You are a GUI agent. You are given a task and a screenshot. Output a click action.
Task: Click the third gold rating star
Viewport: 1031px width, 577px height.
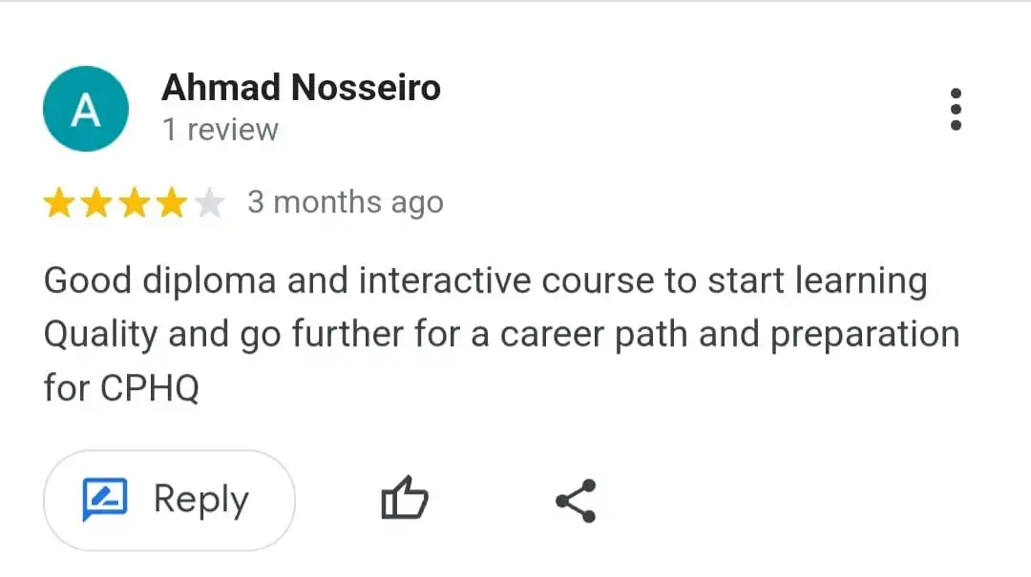point(134,203)
